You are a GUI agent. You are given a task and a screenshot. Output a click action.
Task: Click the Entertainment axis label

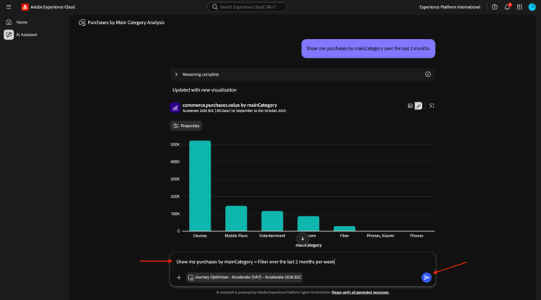(272, 236)
